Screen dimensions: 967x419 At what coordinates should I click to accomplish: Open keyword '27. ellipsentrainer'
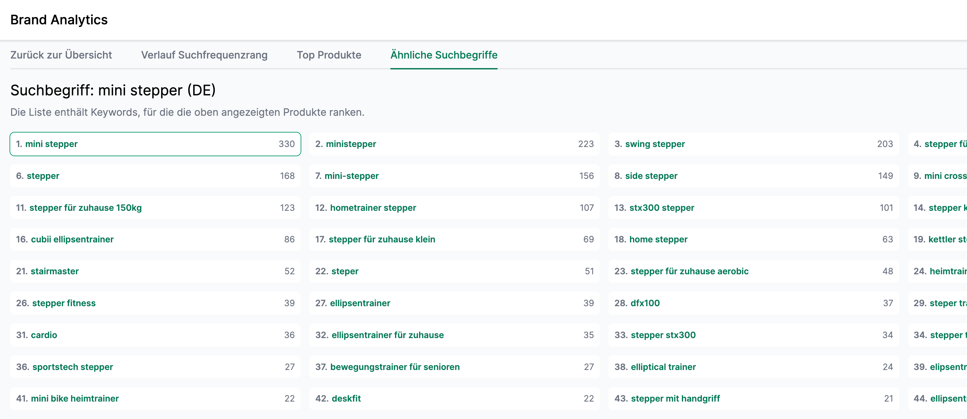455,303
